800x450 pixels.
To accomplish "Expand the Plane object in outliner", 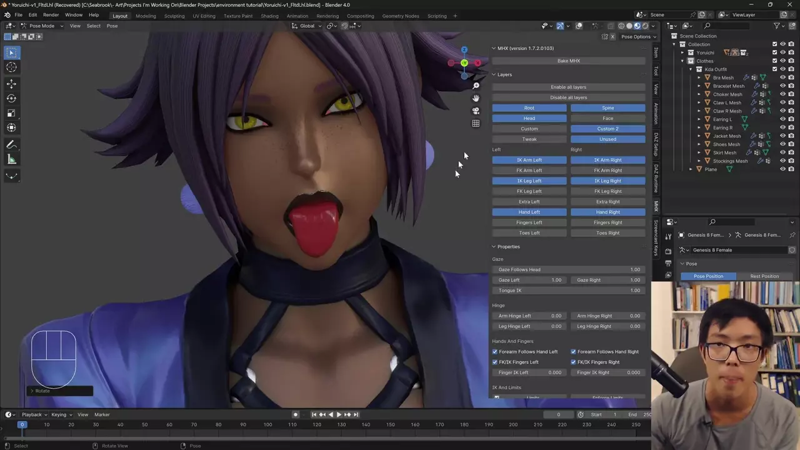I will (x=691, y=169).
